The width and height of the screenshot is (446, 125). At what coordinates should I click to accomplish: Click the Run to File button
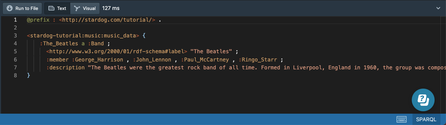pos(22,8)
